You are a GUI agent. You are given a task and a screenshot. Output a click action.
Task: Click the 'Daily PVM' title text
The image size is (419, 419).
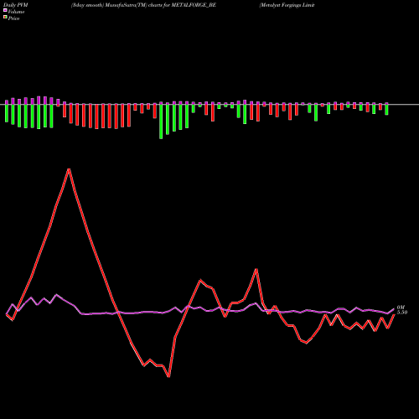click(16, 5)
